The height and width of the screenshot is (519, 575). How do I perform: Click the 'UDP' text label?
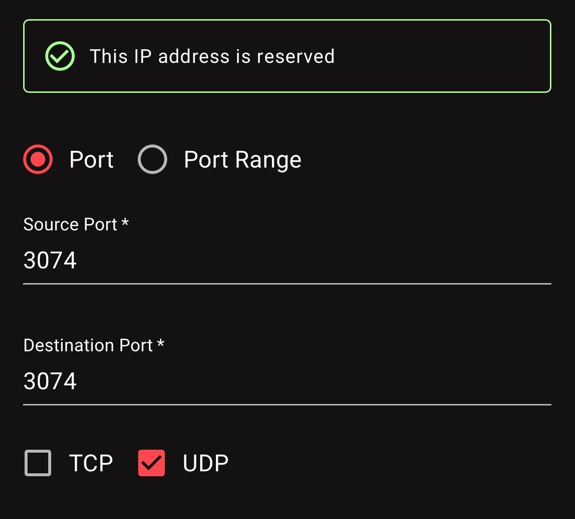[x=206, y=463]
